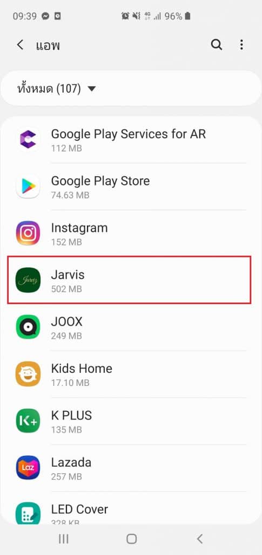Expand the ทั้งหมด (107) filter dropdown
The image size is (262, 555).
point(131,88)
